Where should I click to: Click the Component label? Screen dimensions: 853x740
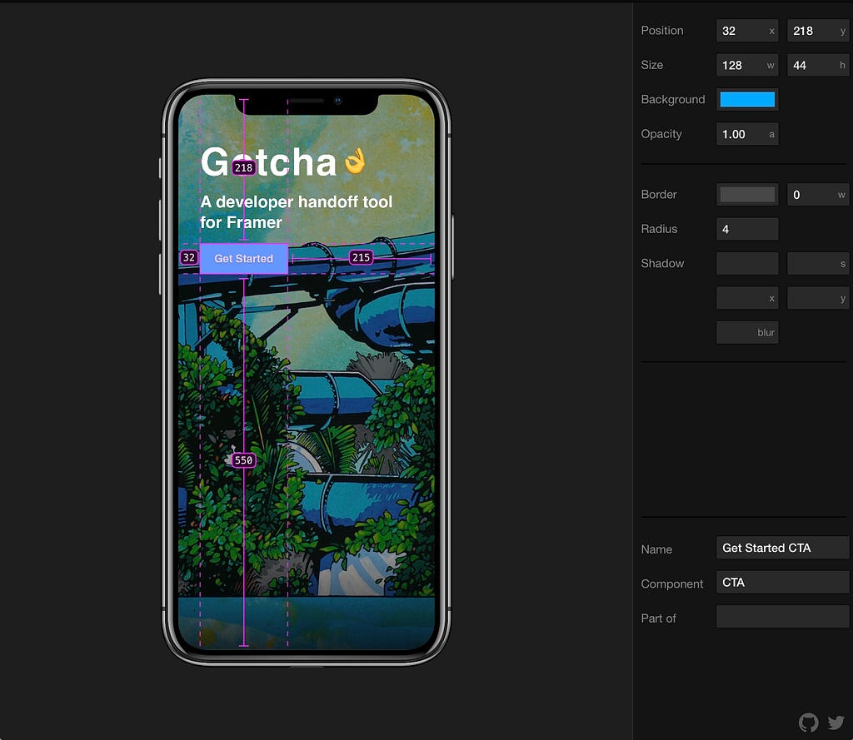pyautogui.click(x=672, y=584)
